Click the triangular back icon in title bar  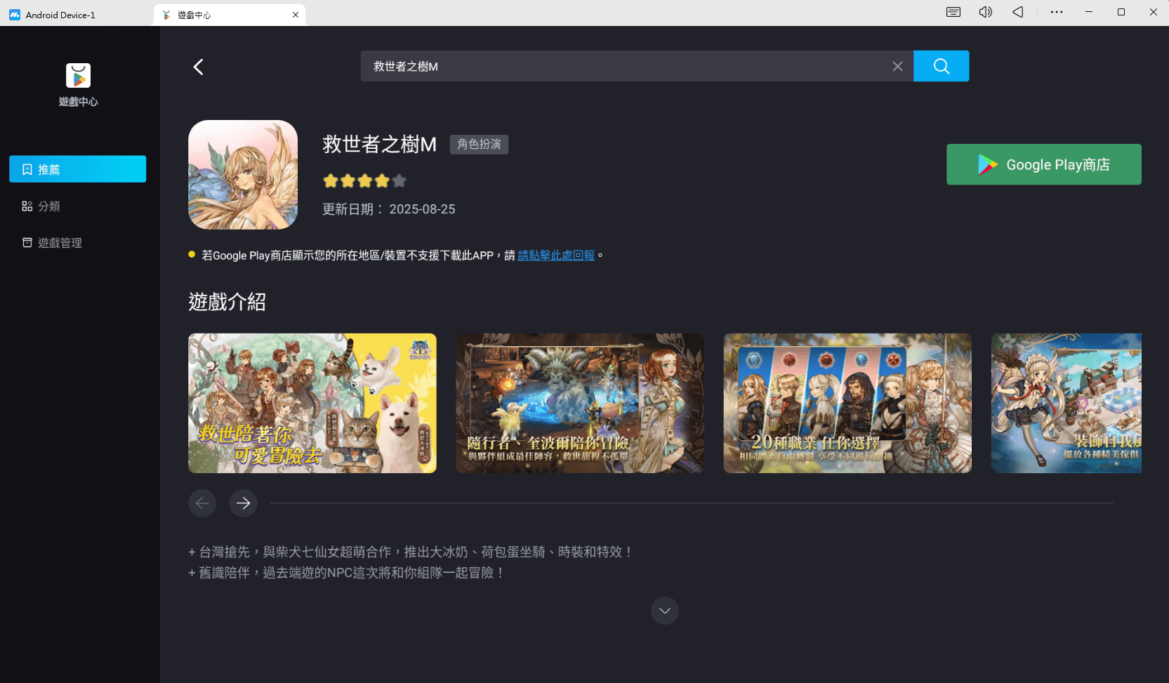tap(1017, 12)
